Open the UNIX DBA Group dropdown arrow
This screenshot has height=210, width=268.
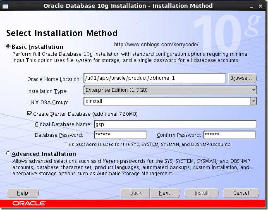click(x=254, y=101)
